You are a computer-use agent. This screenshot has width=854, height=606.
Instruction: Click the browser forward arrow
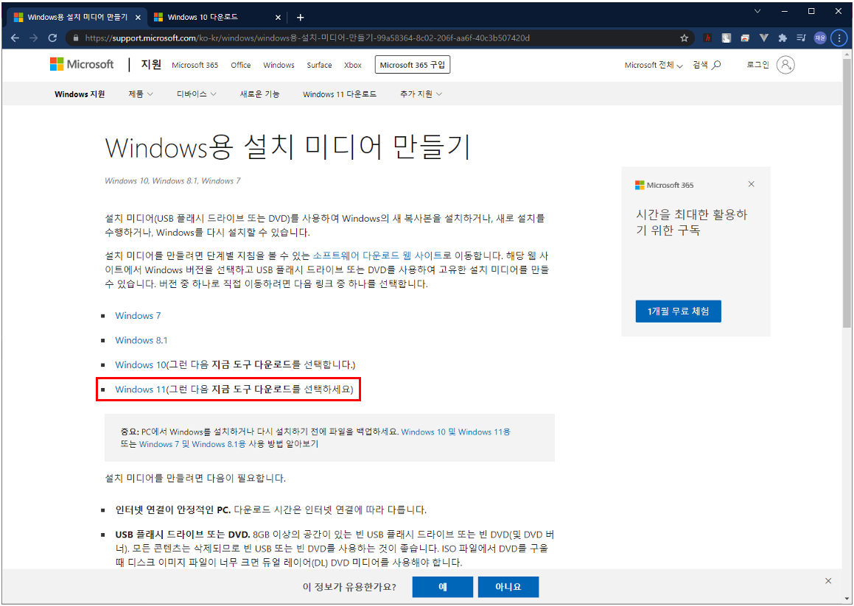click(x=34, y=38)
